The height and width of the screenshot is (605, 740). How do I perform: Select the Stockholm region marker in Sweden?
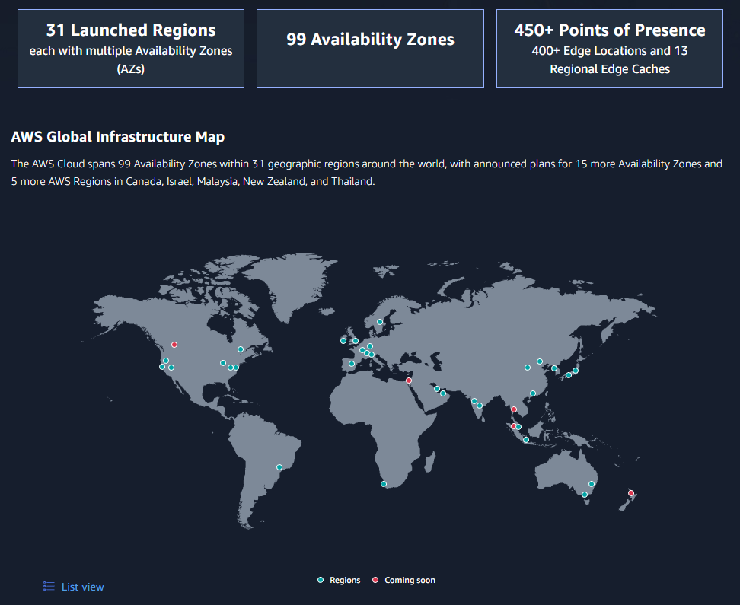point(380,323)
